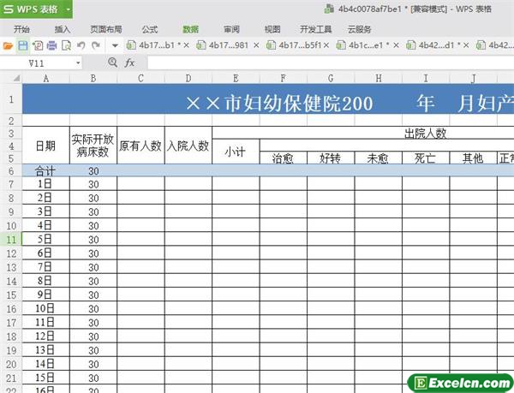The width and height of the screenshot is (514, 393).
Task: Click the 死亡 header cell
Action: [x=426, y=158]
